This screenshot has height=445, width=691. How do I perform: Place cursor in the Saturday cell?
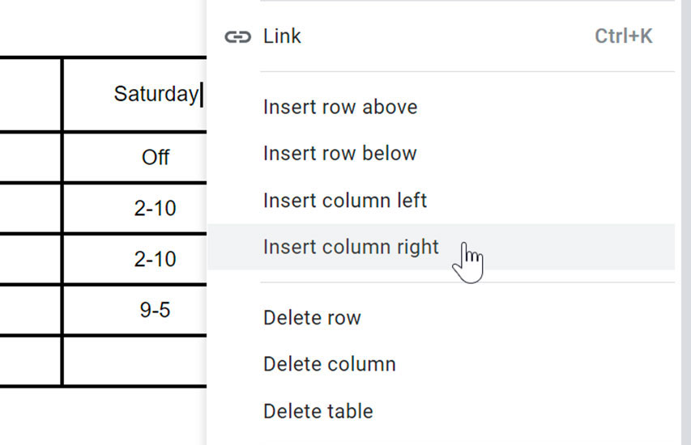pyautogui.click(x=154, y=95)
